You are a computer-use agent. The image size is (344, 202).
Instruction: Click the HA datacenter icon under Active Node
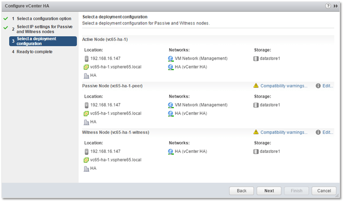coord(86,76)
